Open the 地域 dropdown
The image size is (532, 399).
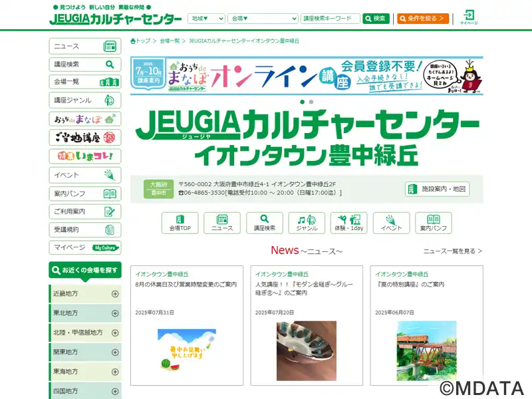(206, 19)
